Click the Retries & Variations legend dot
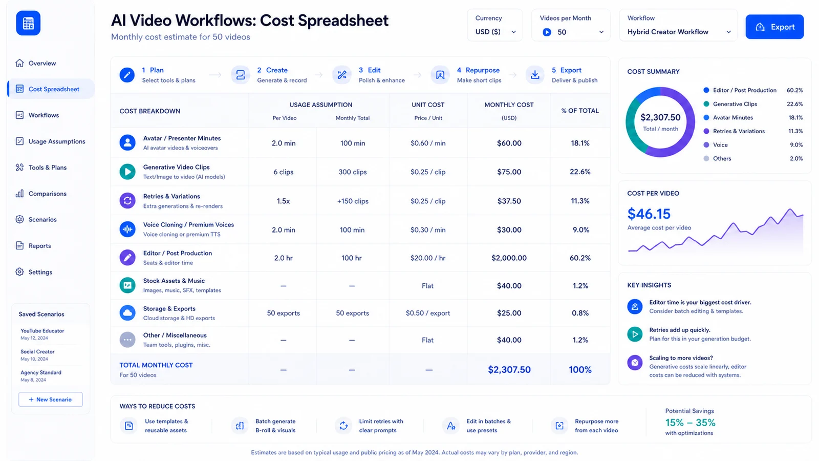The height and width of the screenshot is (461, 819). point(706,131)
